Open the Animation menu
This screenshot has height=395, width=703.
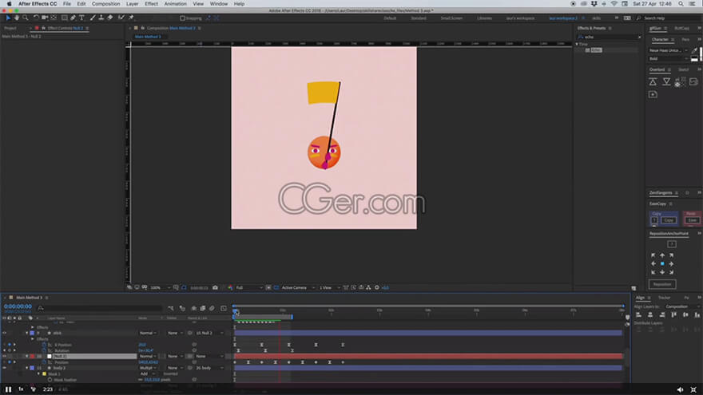coord(175,3)
